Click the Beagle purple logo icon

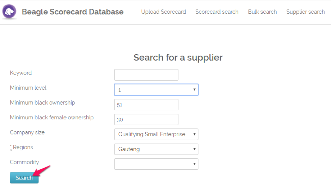(x=9, y=11)
